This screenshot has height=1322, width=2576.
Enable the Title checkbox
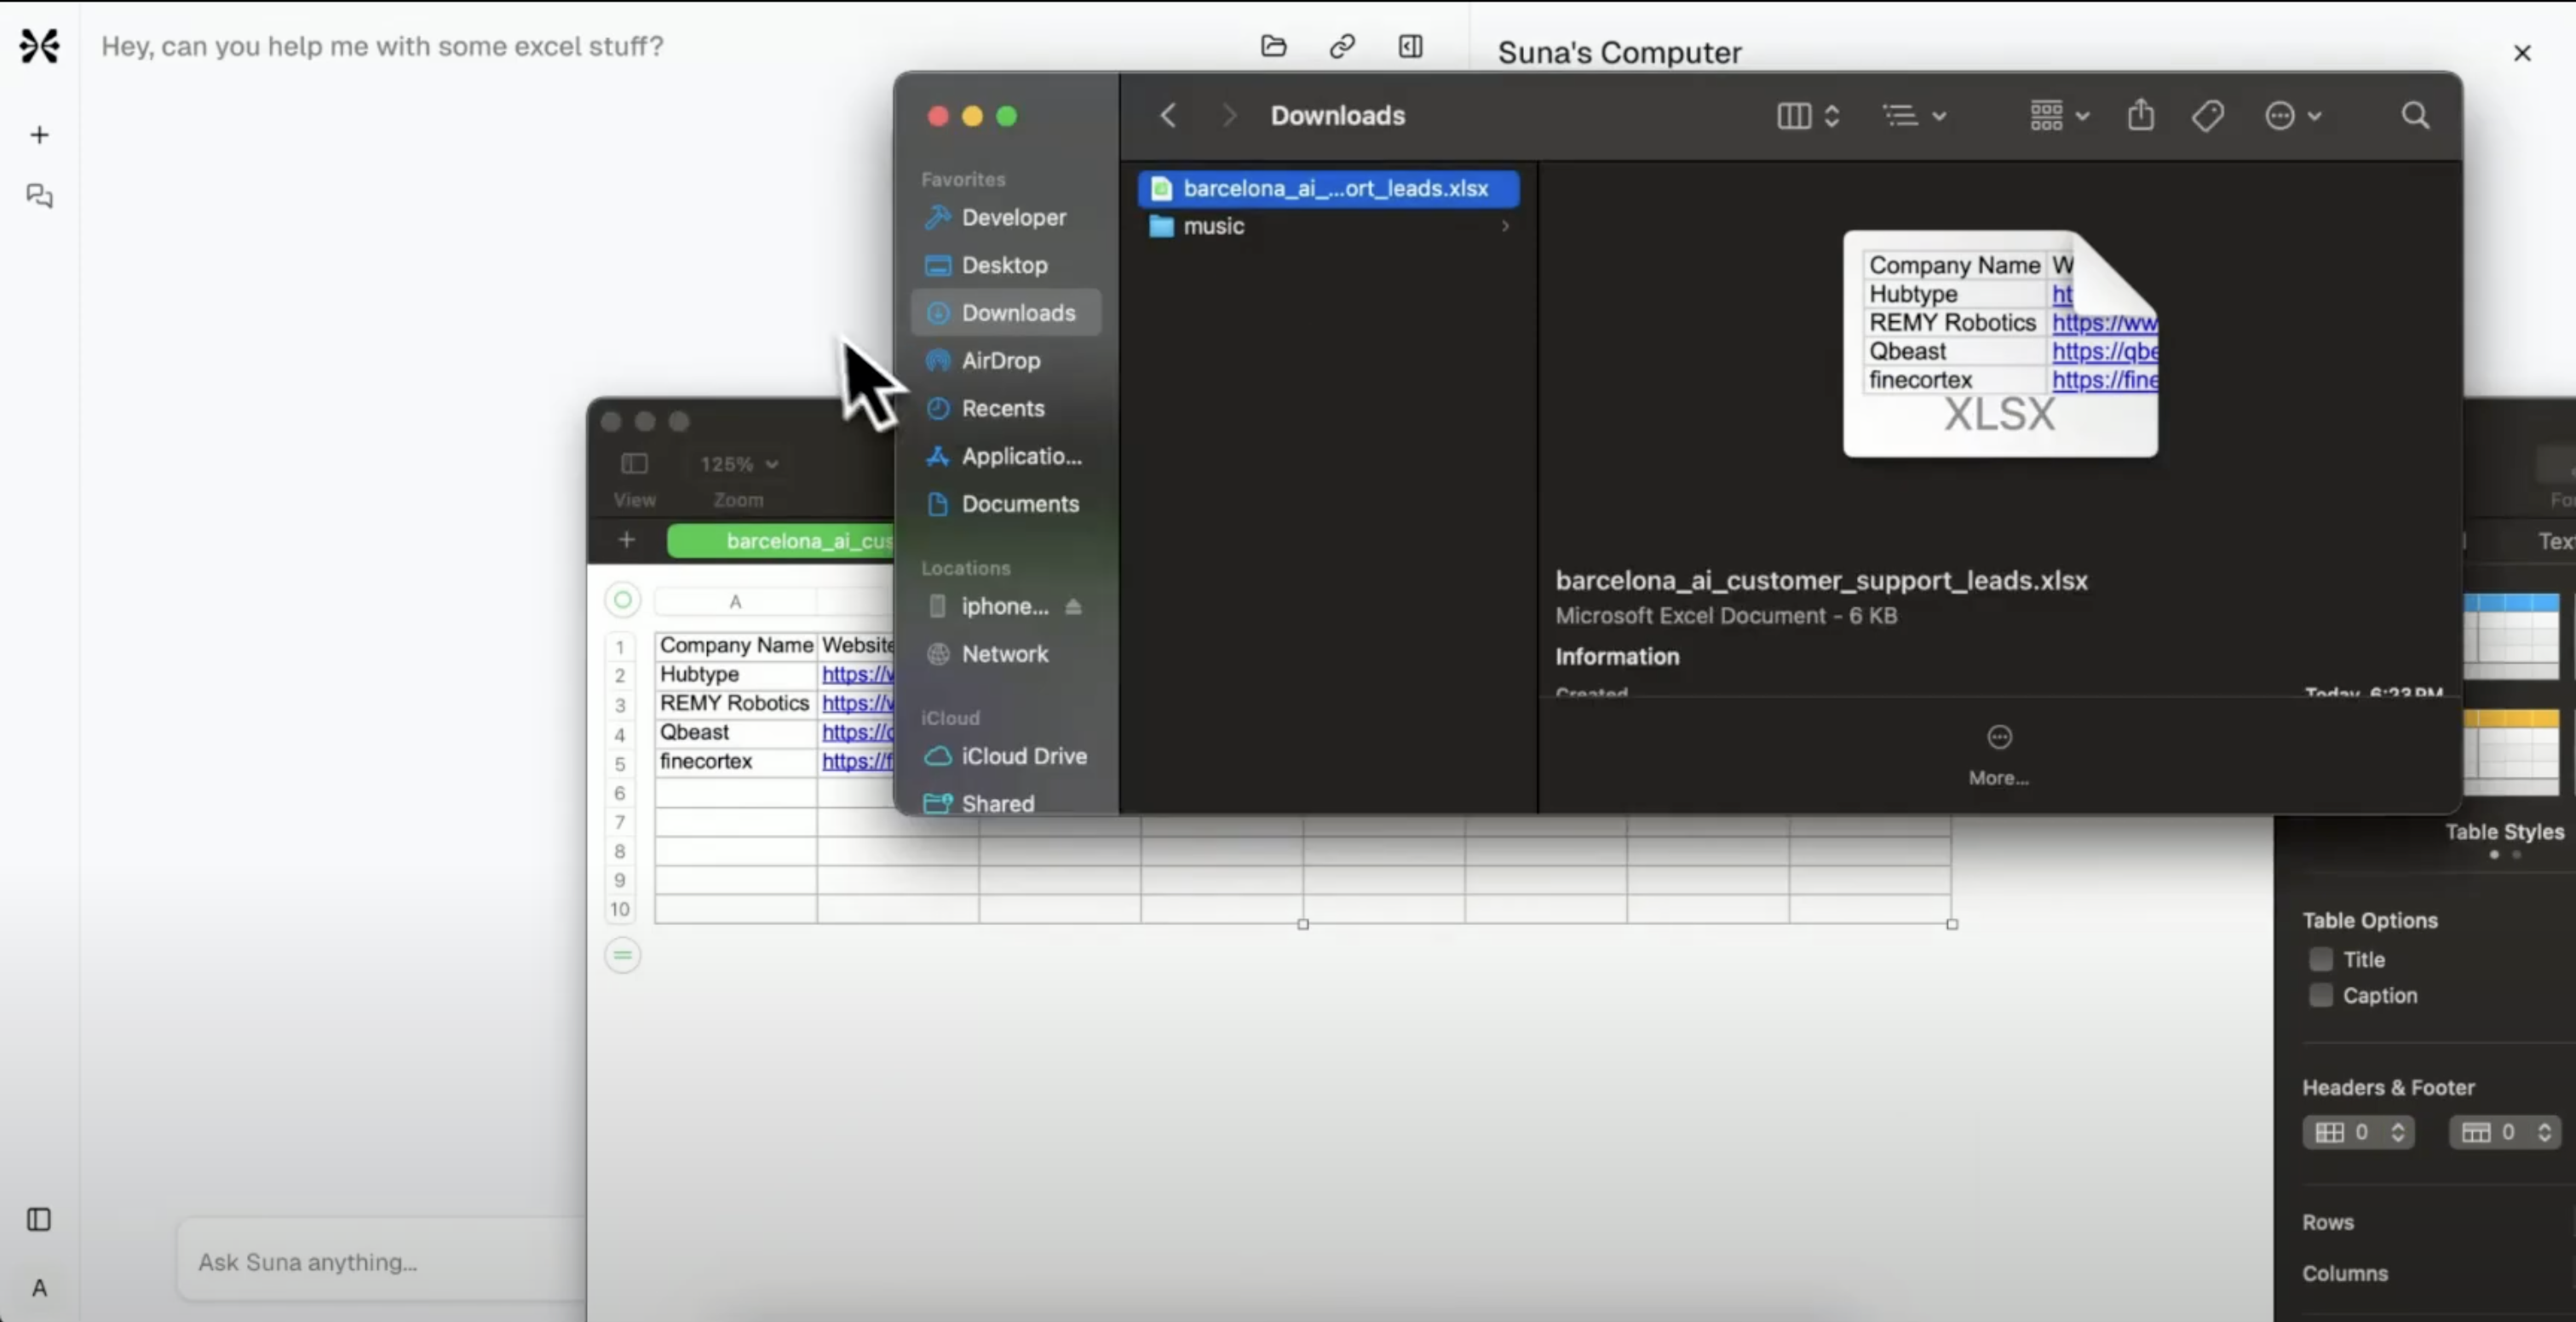pos(2321,959)
